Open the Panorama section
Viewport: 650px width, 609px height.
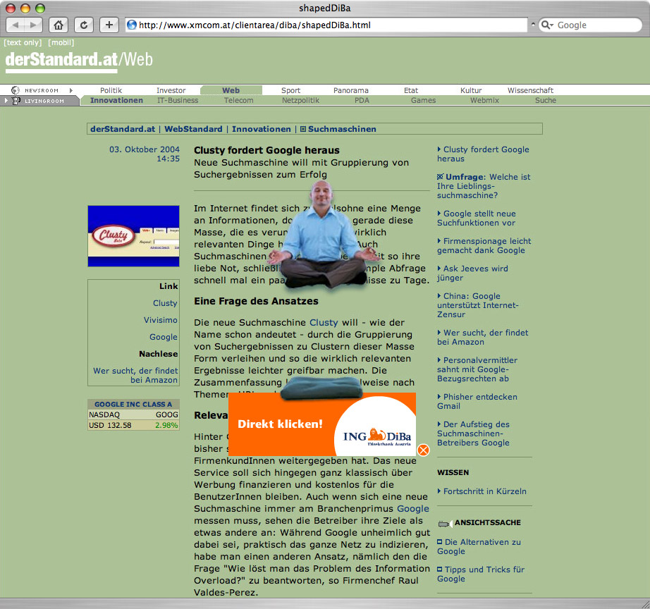click(x=350, y=90)
